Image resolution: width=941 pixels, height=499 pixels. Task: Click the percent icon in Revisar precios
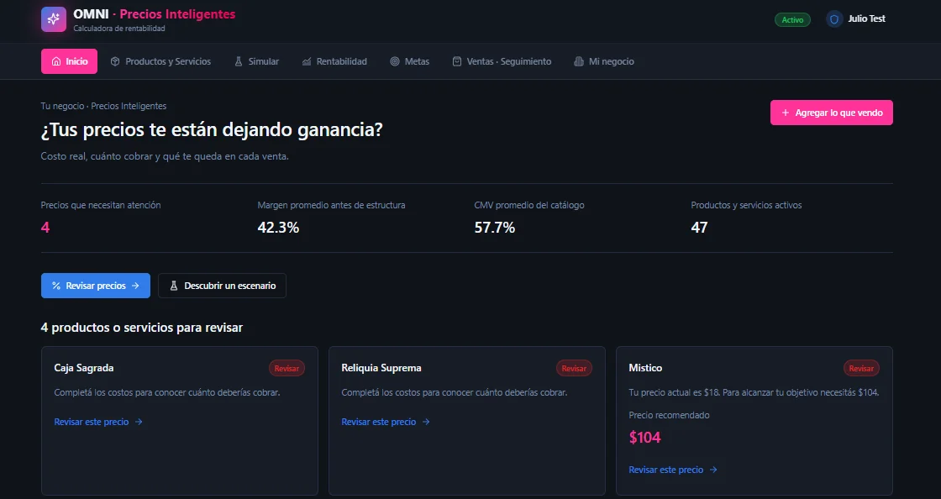pos(56,286)
